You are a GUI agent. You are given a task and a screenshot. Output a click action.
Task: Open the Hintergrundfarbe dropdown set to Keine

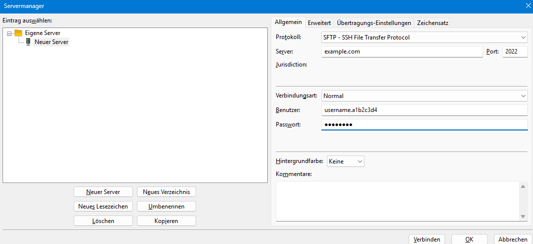point(345,161)
